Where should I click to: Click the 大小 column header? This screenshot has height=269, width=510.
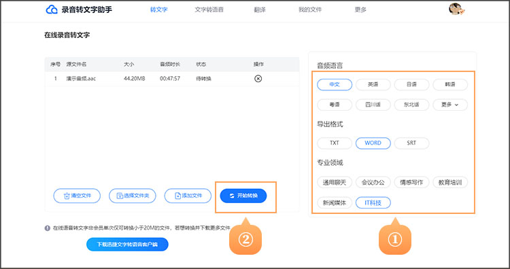point(129,65)
